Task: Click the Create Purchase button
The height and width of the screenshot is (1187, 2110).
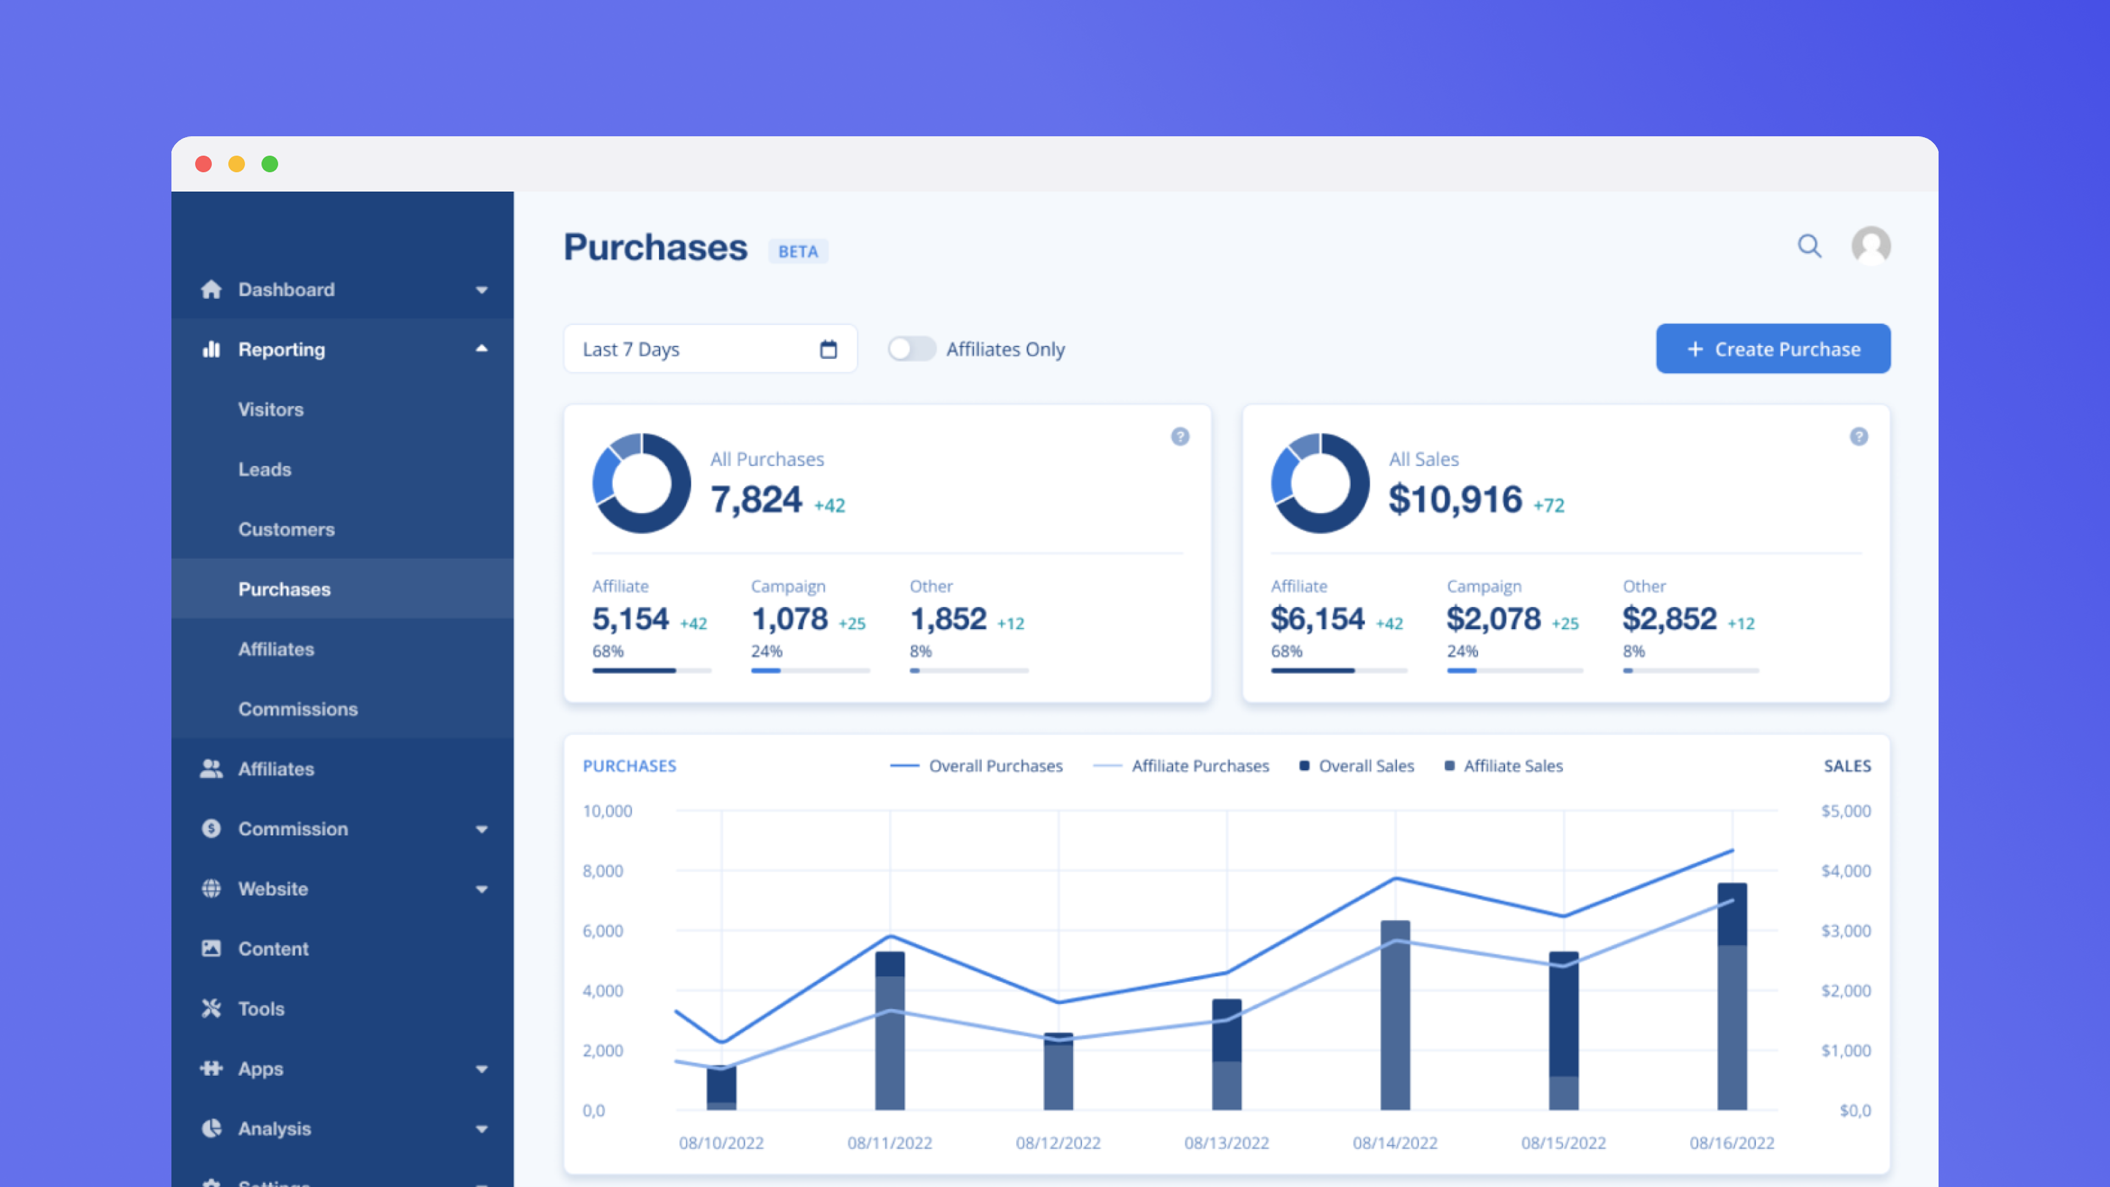Action: (x=1773, y=349)
